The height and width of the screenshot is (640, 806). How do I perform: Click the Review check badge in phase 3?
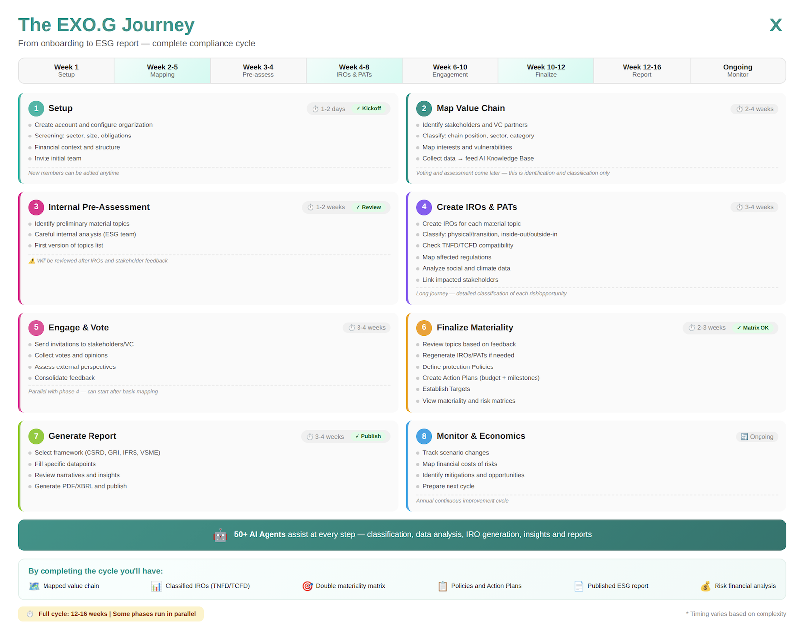coord(369,207)
